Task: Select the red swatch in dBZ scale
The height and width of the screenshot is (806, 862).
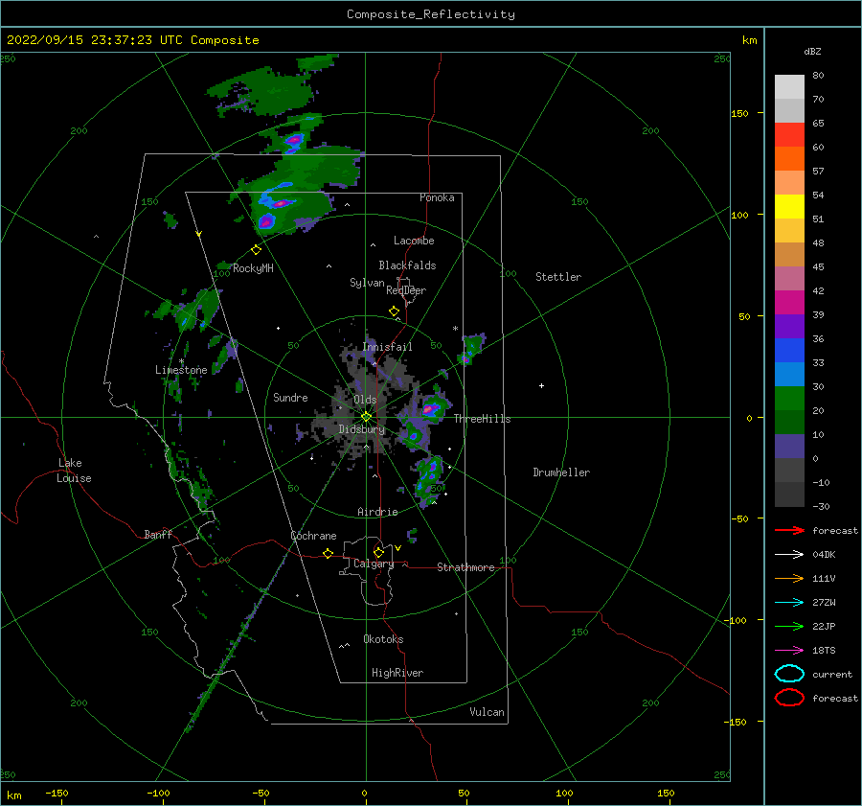Action: click(789, 134)
